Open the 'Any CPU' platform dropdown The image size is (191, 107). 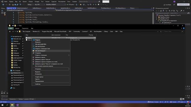40,5
